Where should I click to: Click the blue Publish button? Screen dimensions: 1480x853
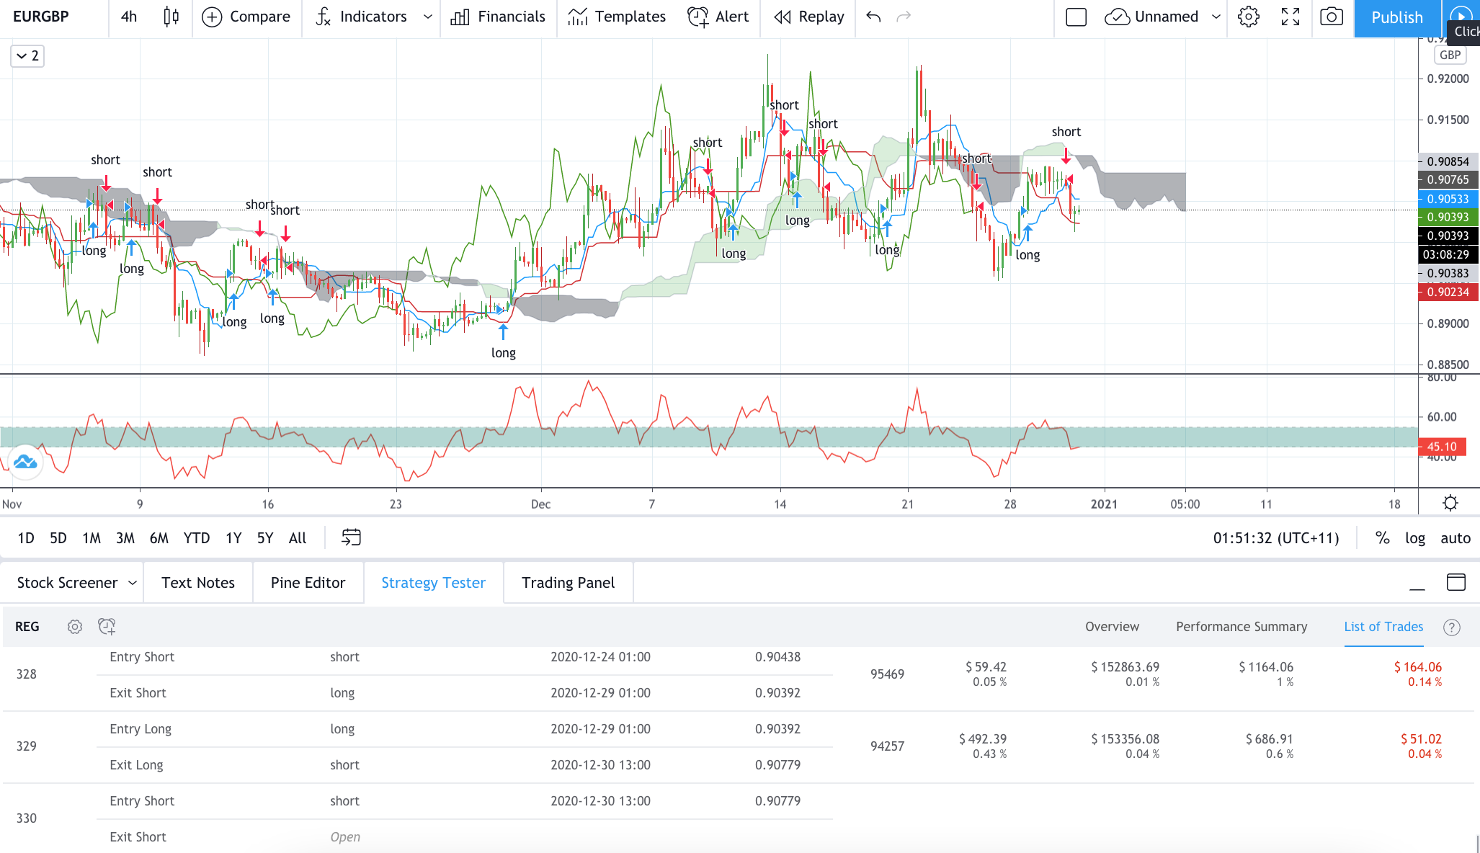[1397, 17]
